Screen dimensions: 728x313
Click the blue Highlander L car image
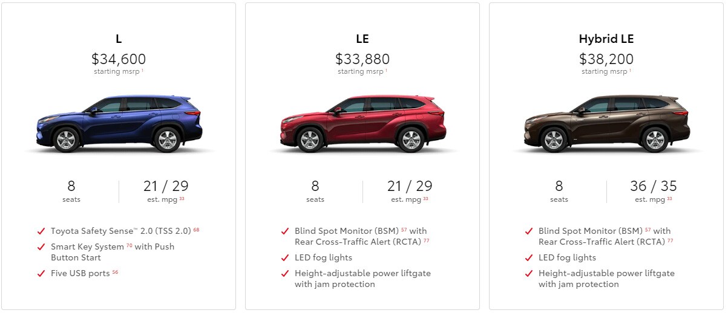[119, 124]
